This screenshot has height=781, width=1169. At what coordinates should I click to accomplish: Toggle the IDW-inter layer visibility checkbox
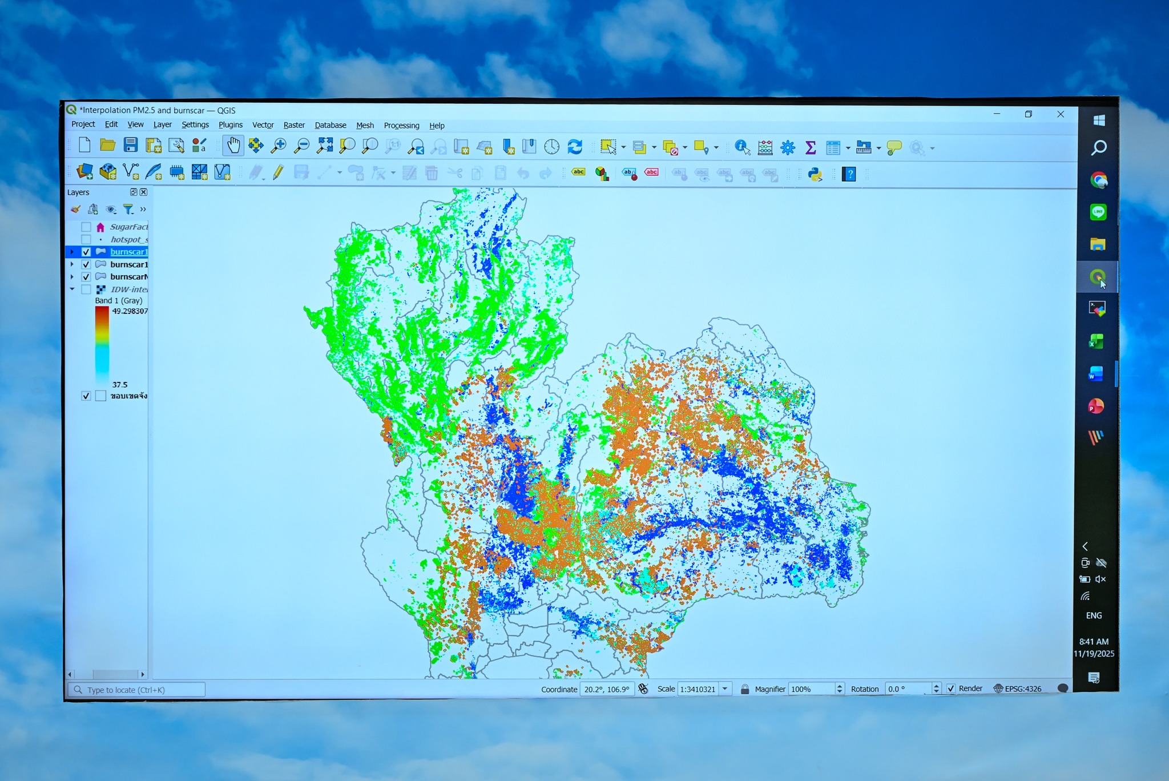tap(86, 289)
